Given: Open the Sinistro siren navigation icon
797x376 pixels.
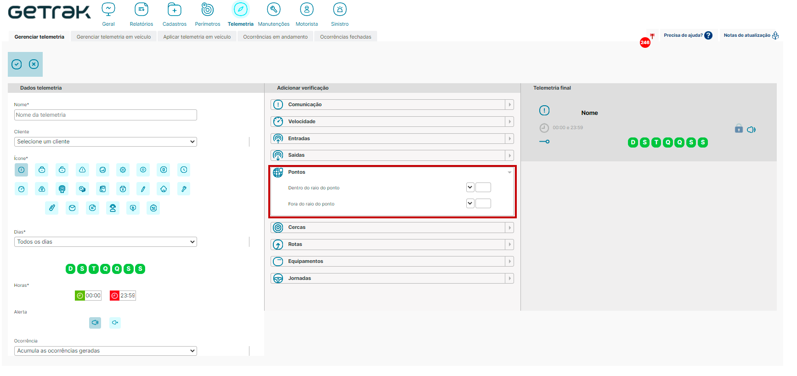Looking at the screenshot, I should coord(340,9).
